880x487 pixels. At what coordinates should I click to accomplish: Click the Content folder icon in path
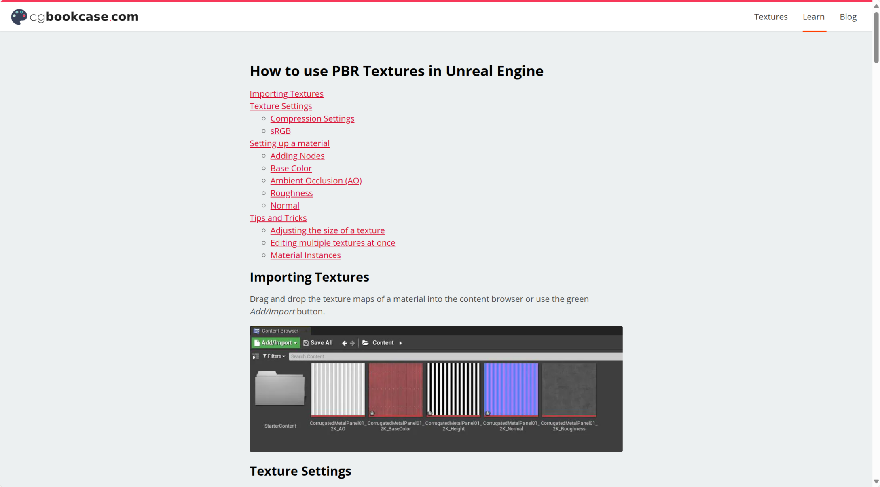366,343
